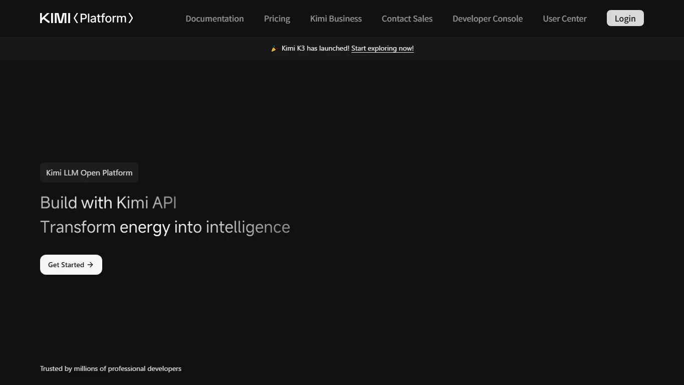Click the Get Started button

71,265
